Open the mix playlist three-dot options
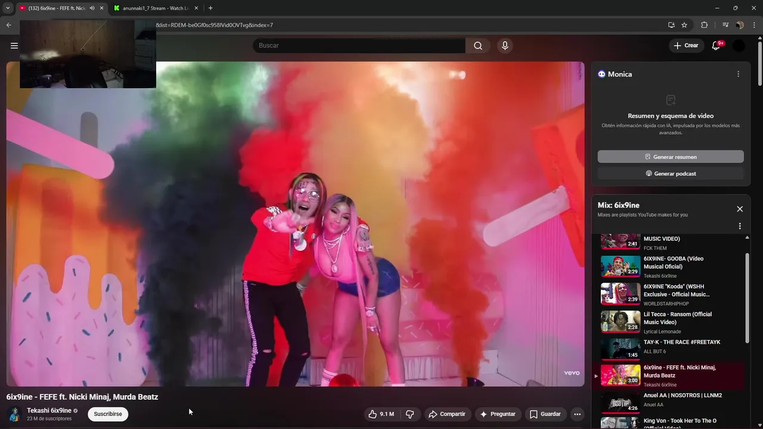This screenshot has height=429, width=763. pyautogui.click(x=740, y=226)
